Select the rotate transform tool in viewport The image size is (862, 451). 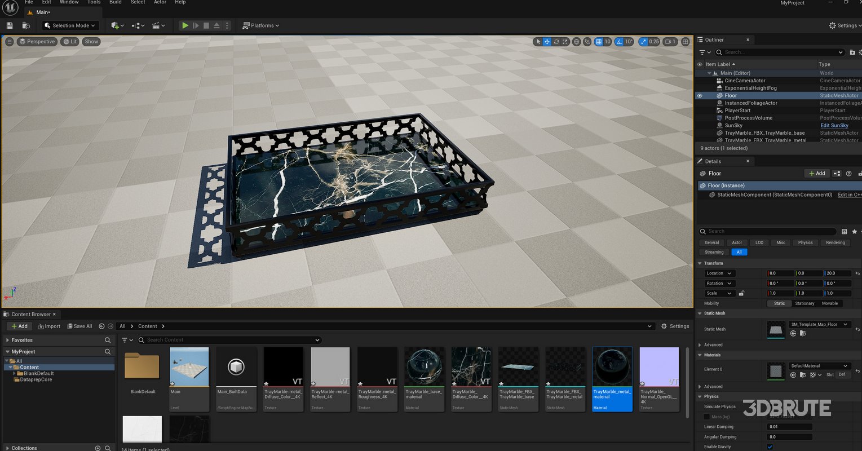(556, 42)
